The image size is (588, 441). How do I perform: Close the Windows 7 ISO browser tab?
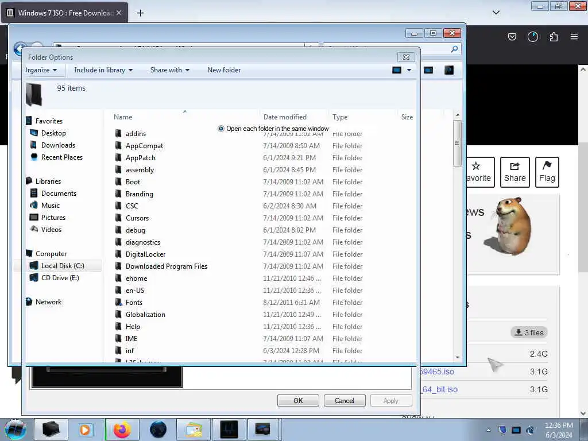tap(119, 13)
